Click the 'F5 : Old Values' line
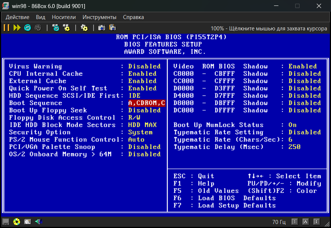 (x=206, y=191)
